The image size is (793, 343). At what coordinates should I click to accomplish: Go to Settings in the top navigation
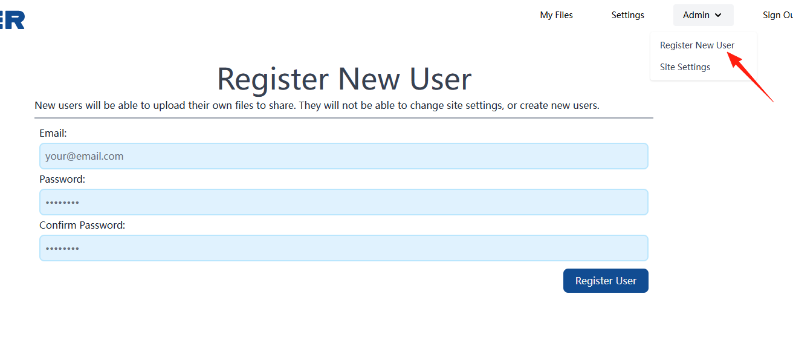click(627, 15)
